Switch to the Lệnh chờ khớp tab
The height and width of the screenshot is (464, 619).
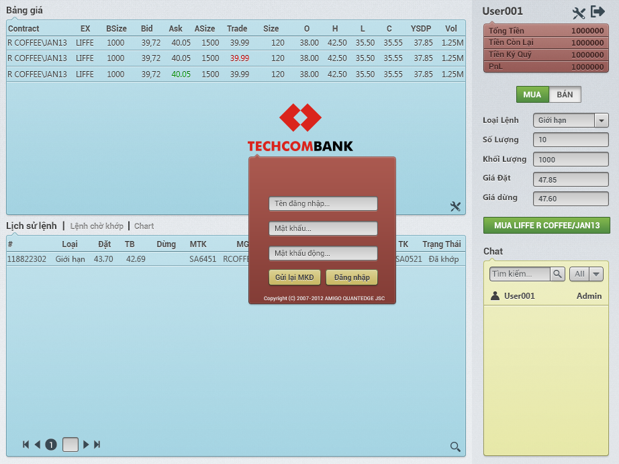coord(97,226)
